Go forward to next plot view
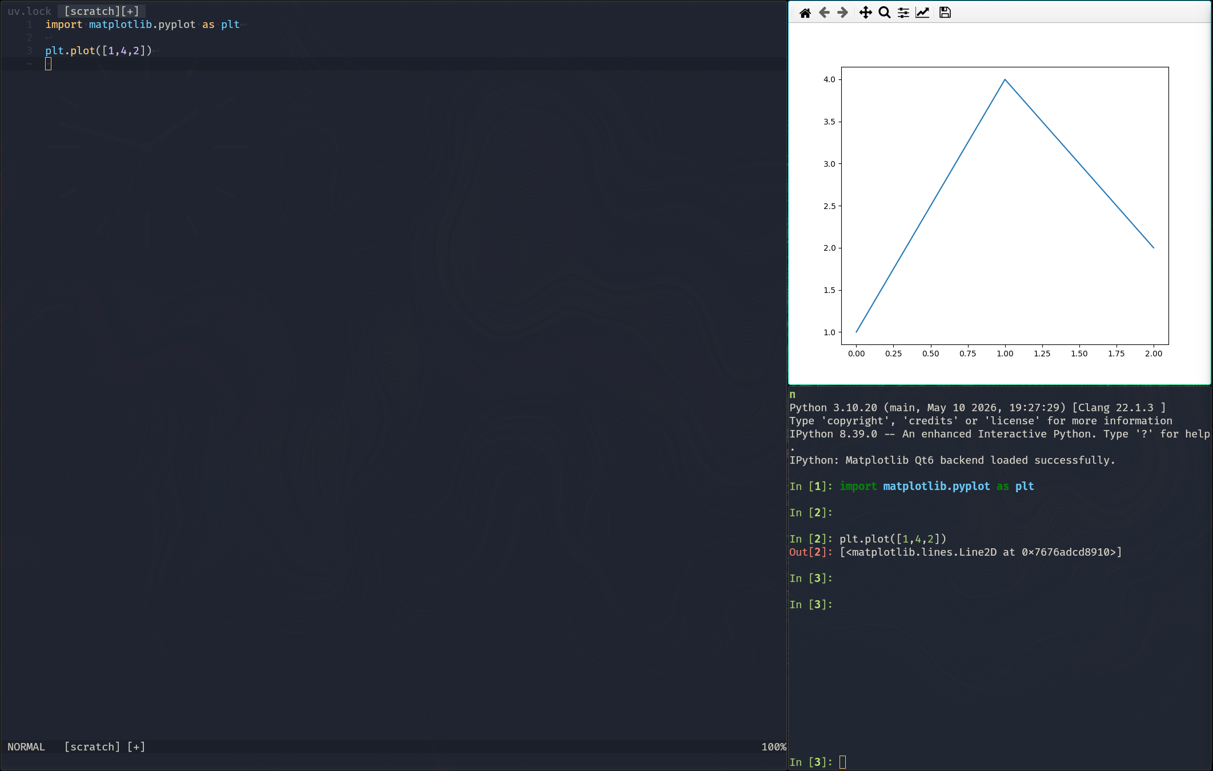The width and height of the screenshot is (1213, 771). coord(843,13)
